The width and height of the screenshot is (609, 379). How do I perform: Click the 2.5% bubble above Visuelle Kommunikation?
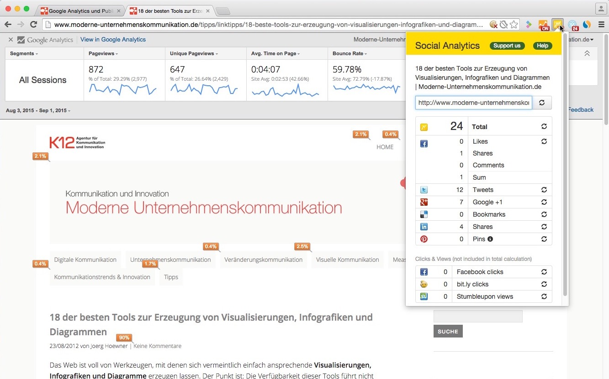[x=302, y=247]
